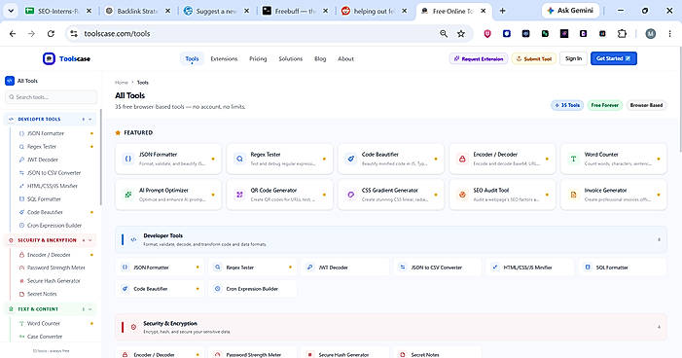Switch to the Suggest a new browser tab
The image size is (682, 358).
[x=216, y=12]
